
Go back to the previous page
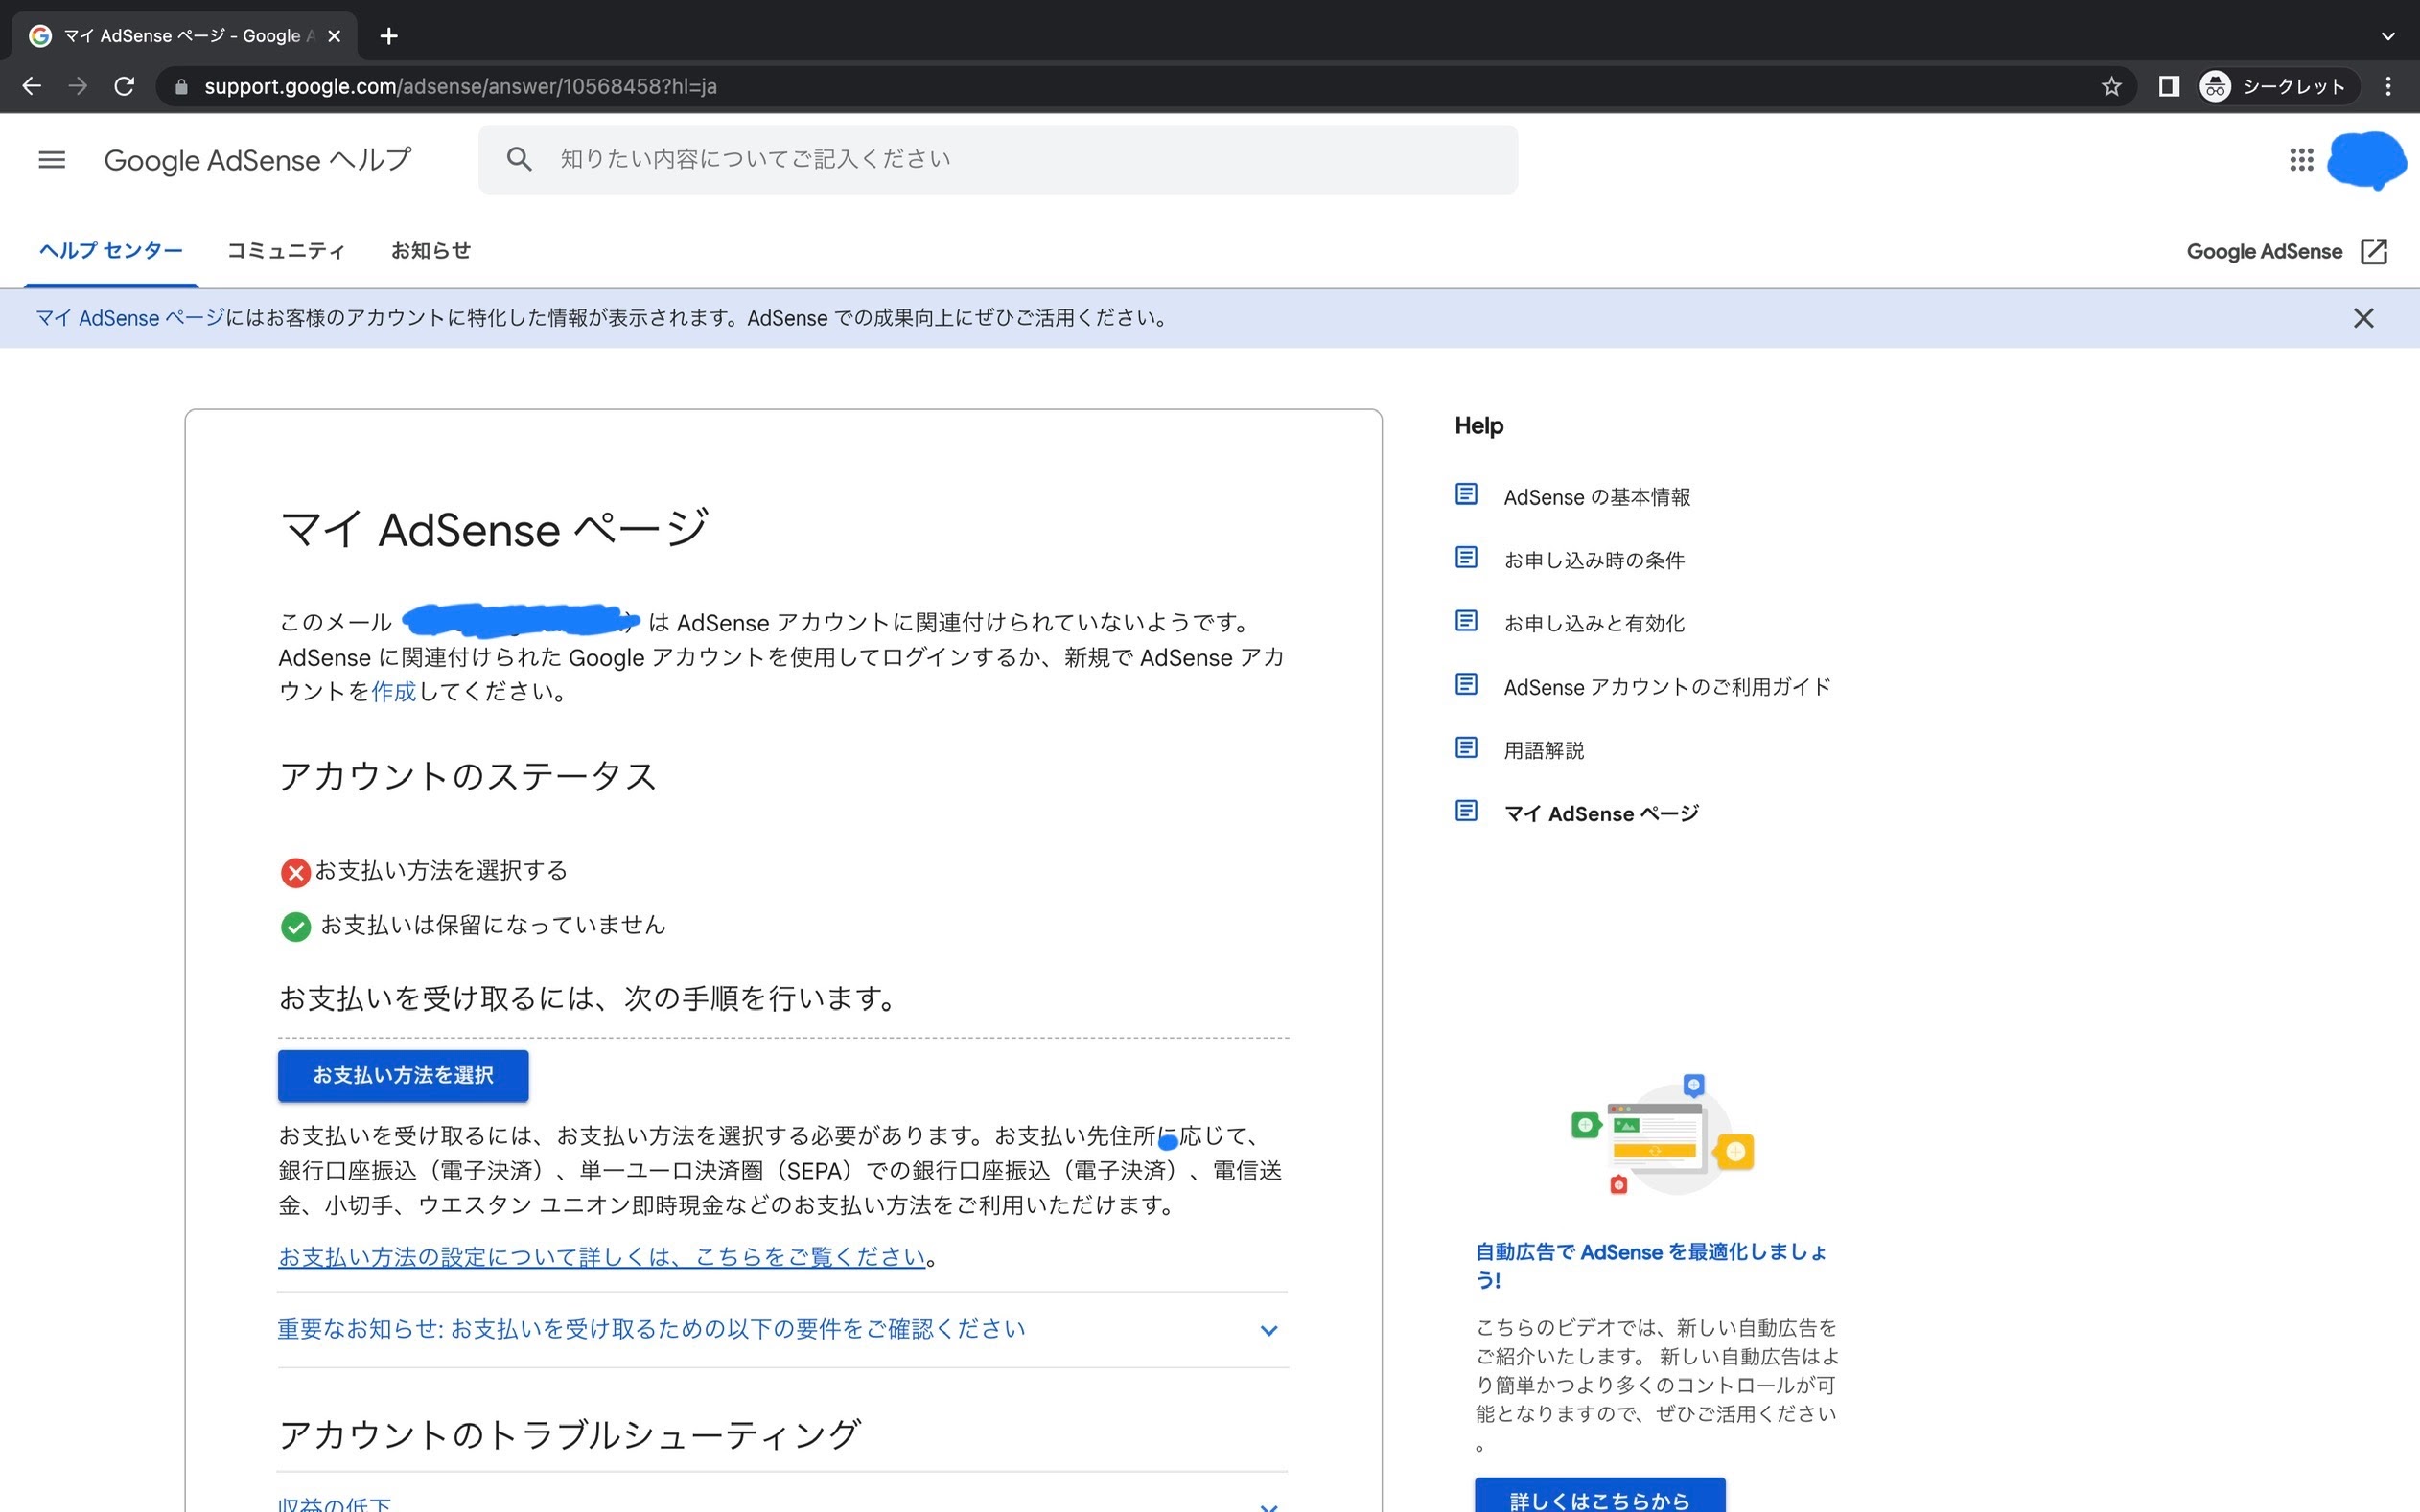[31, 87]
